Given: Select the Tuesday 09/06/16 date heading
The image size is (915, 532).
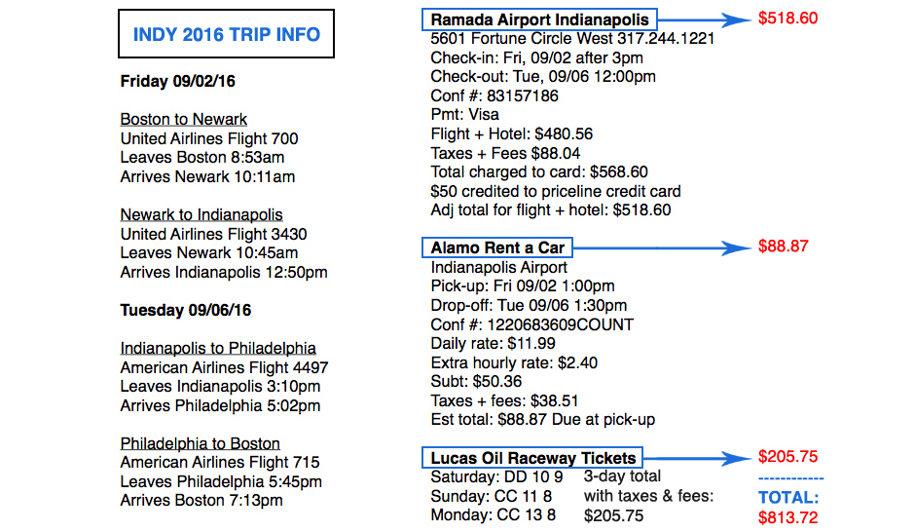Looking at the screenshot, I should point(186,311).
